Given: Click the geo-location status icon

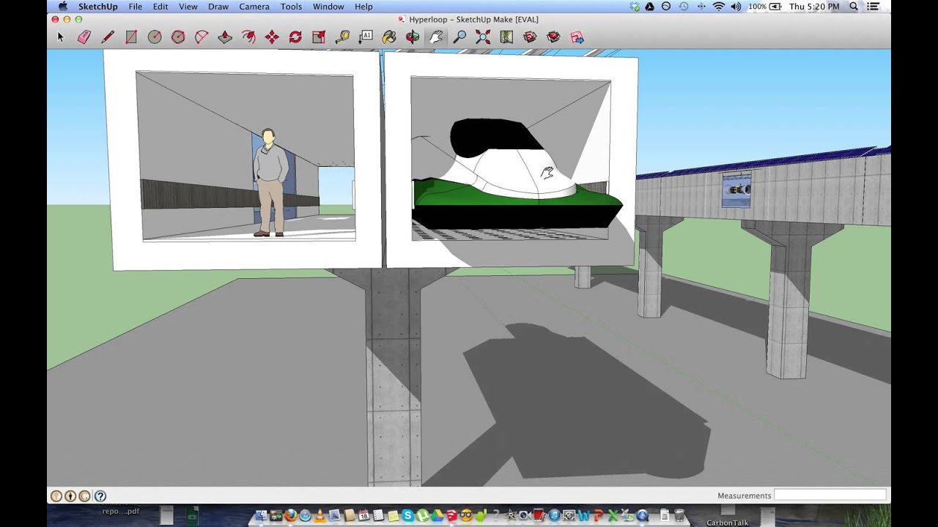Looking at the screenshot, I should point(56,496).
